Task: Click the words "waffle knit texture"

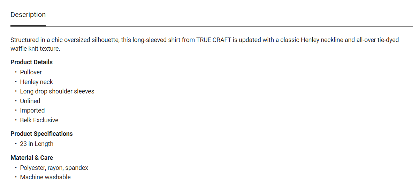Action: click(35, 49)
